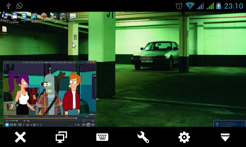Click the eject/open file button in player
Screen dimensions: 246x147
20,125
